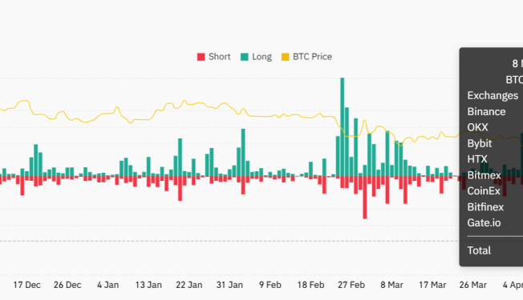Click the 27 Feb date label

click(351, 285)
